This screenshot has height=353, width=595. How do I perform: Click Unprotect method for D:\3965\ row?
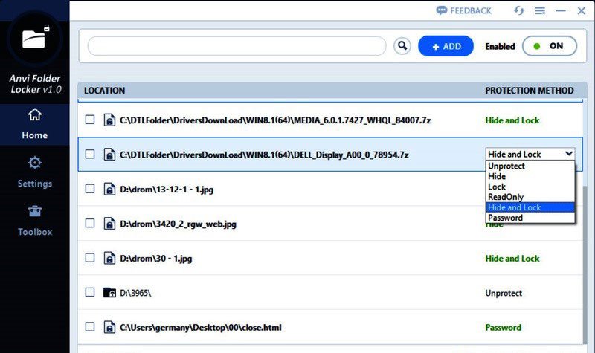[504, 293]
